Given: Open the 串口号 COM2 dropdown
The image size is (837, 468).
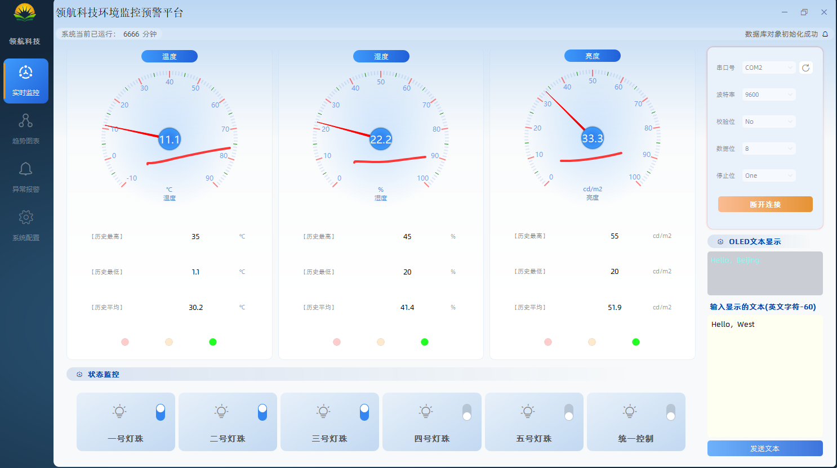Looking at the screenshot, I should pos(769,67).
